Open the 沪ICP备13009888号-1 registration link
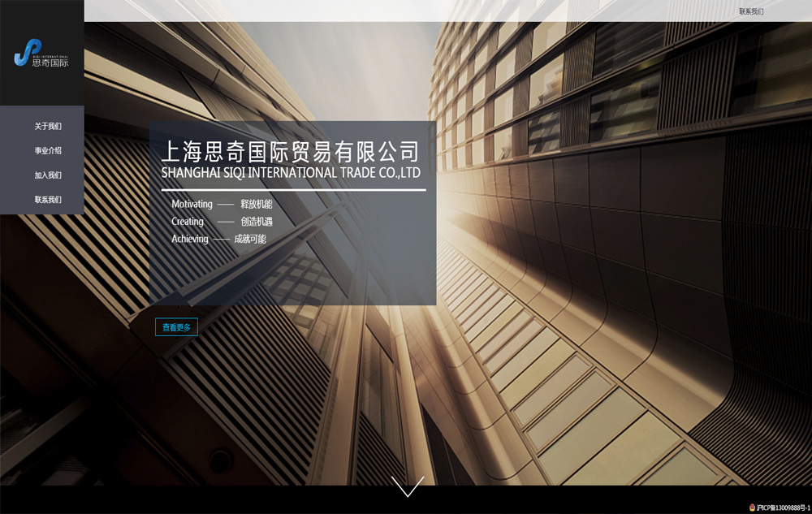The width and height of the screenshot is (812, 514). coord(783,508)
